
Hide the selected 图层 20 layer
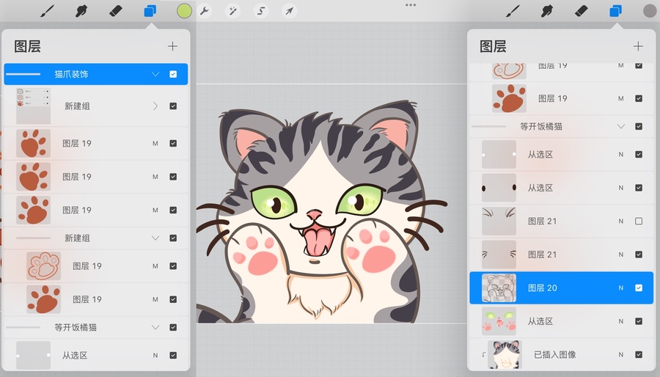coord(639,288)
